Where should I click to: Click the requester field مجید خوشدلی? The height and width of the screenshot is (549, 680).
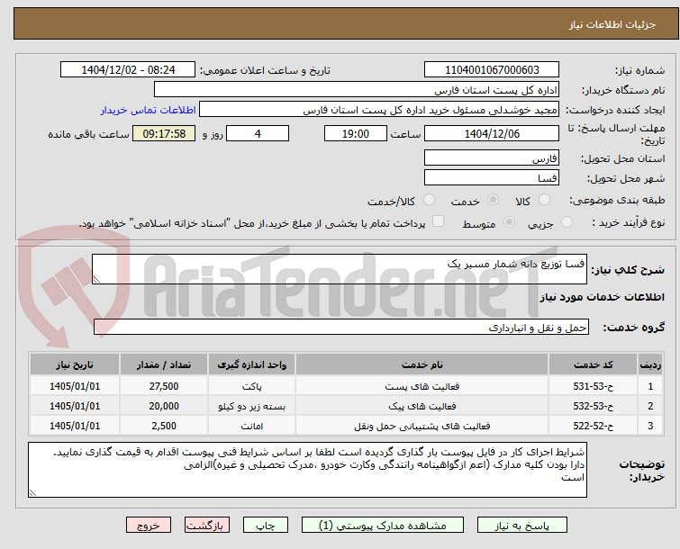379,110
